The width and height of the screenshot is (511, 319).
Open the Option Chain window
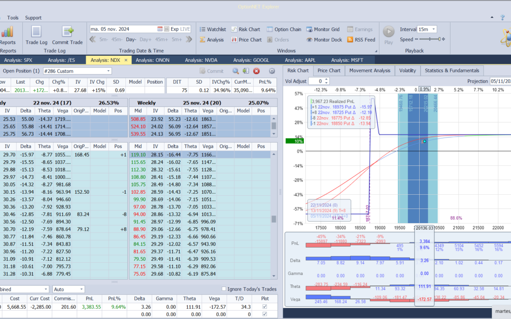coord(283,29)
